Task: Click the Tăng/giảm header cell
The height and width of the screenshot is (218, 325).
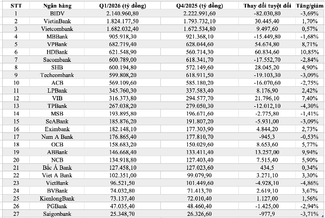Action: 310,6
